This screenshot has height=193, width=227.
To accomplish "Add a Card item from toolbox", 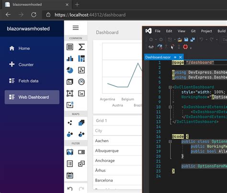I will point(70,82).
